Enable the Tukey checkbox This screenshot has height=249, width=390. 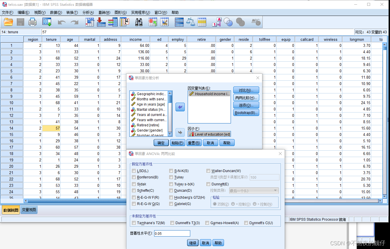click(x=171, y=177)
